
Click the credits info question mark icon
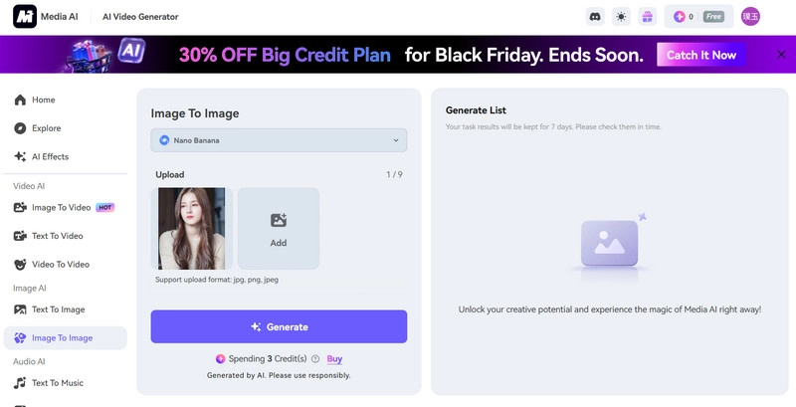tap(315, 359)
